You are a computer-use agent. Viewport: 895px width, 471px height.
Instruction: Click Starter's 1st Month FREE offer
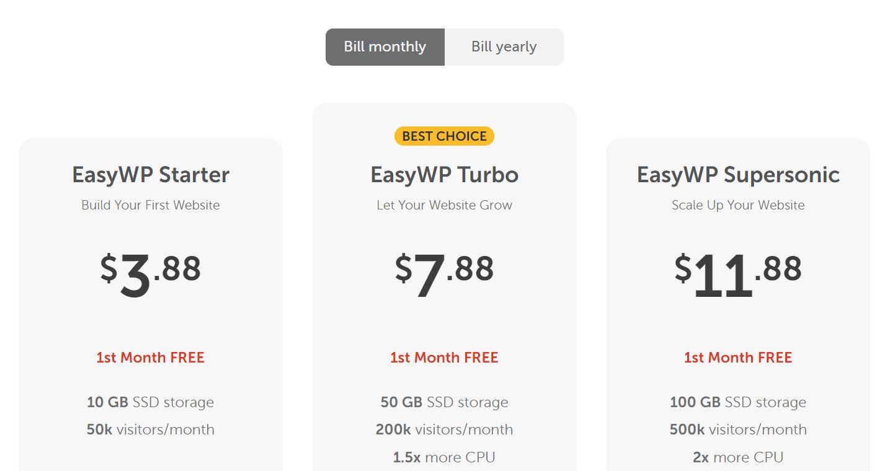pos(151,358)
